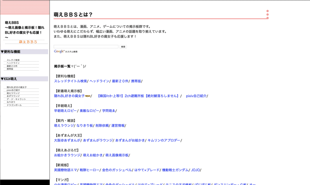
Task: Open 携帯版 in the main board list
Action: pyautogui.click(x=136, y=81)
